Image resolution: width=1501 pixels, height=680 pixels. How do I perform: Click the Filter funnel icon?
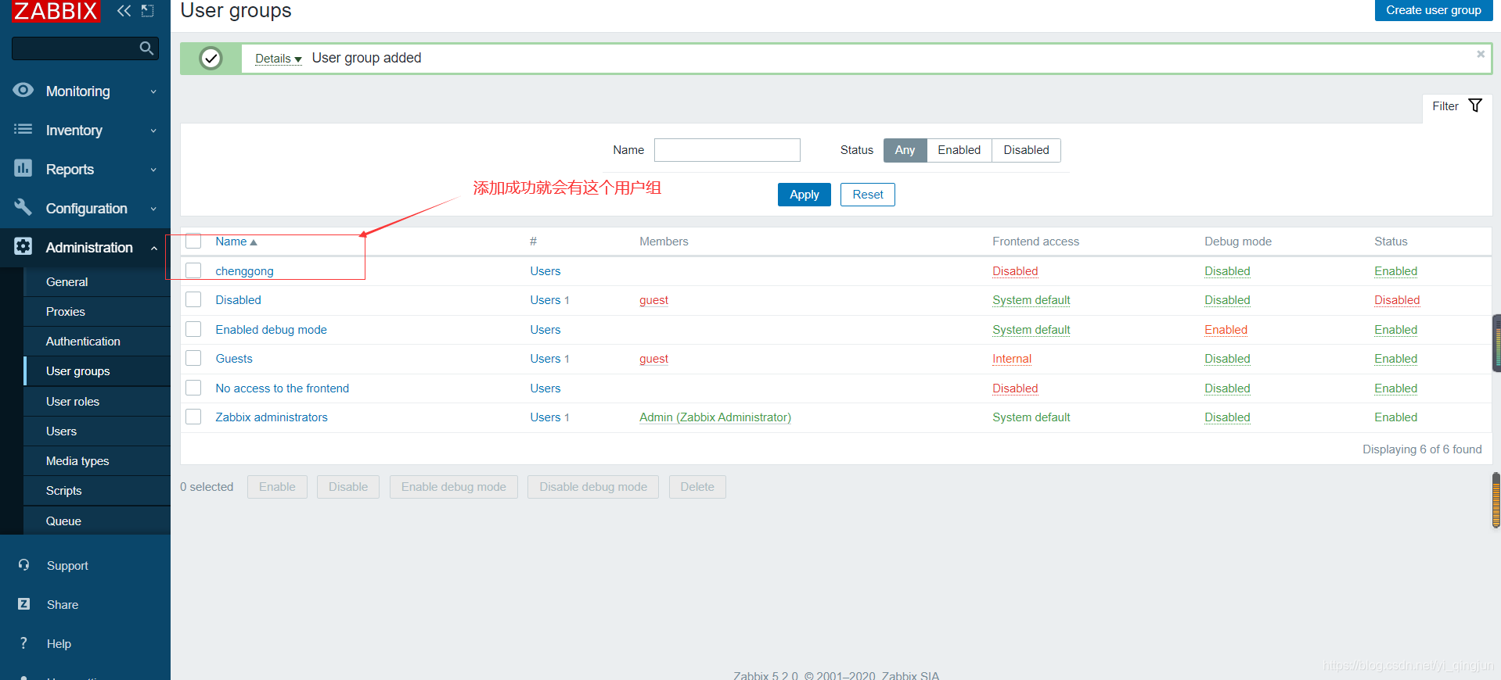coord(1475,106)
